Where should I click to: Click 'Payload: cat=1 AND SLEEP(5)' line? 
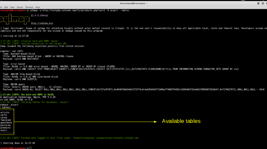coord(20,79)
